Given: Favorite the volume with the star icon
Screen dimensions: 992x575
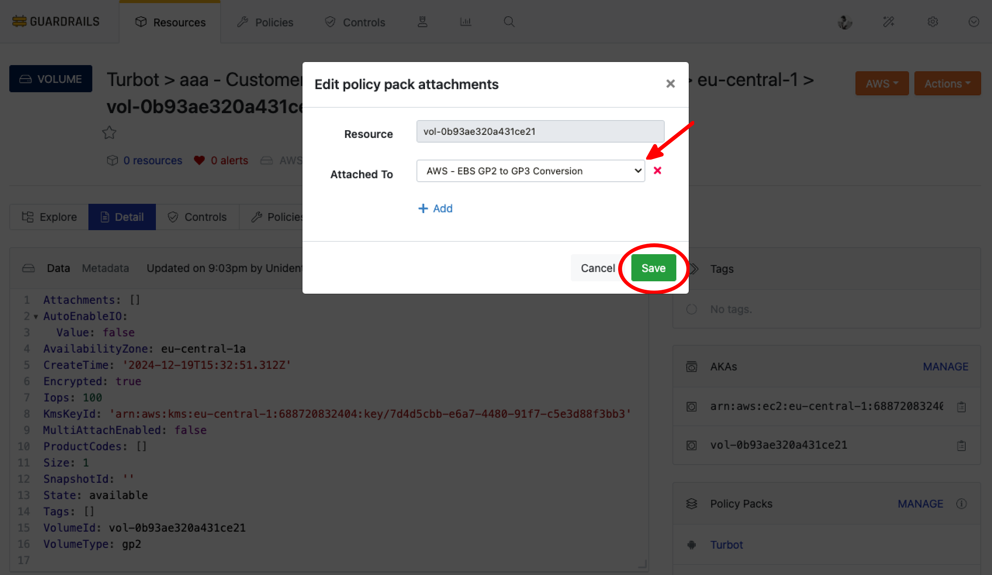Looking at the screenshot, I should pos(109,133).
